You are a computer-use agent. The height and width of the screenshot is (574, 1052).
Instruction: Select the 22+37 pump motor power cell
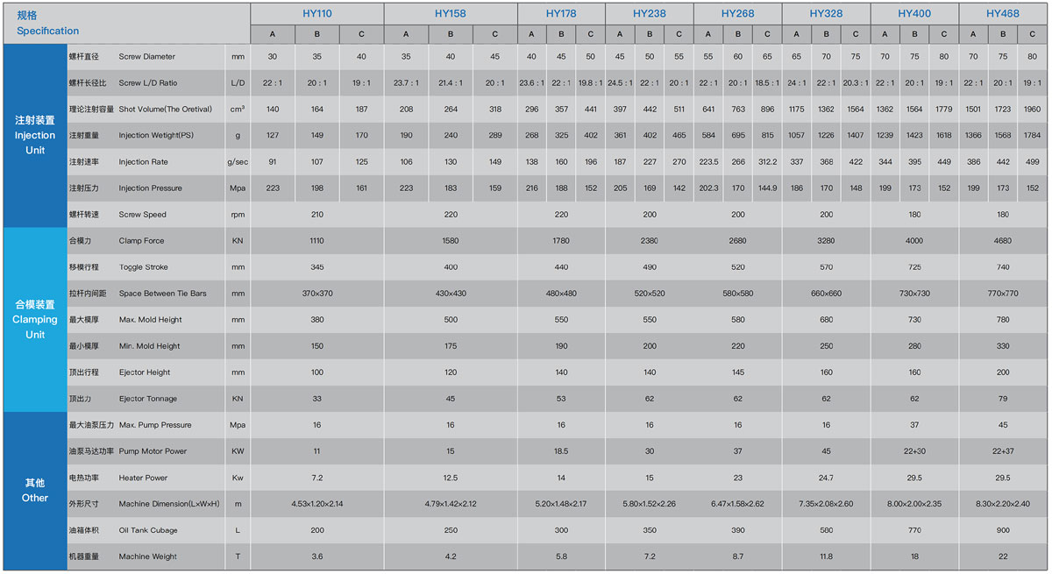pyautogui.click(x=1002, y=451)
